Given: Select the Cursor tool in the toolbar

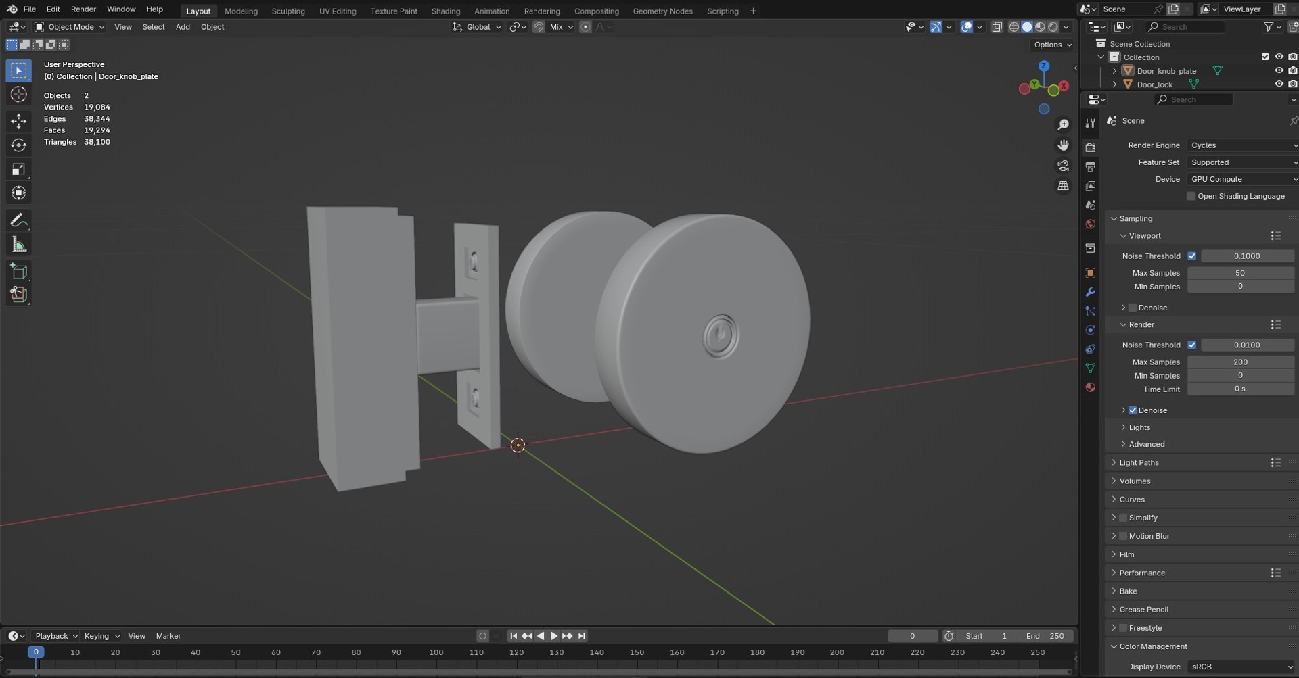Looking at the screenshot, I should tap(18, 95).
